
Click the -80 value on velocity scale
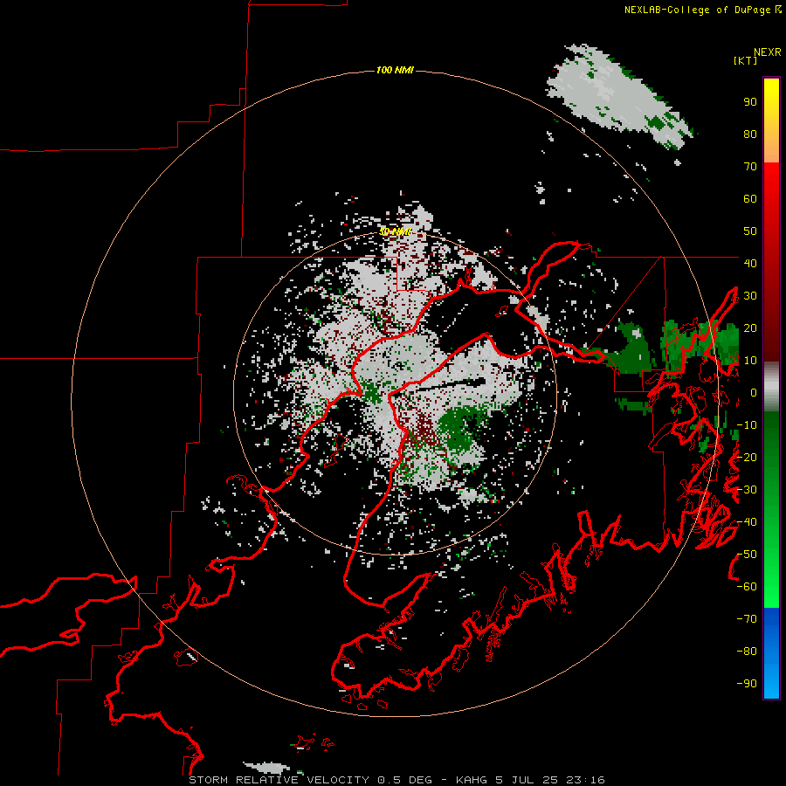pyautogui.click(x=747, y=652)
